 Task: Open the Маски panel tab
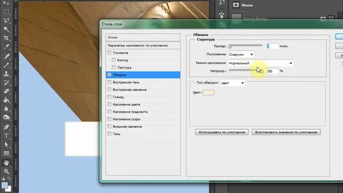click(247, 5)
